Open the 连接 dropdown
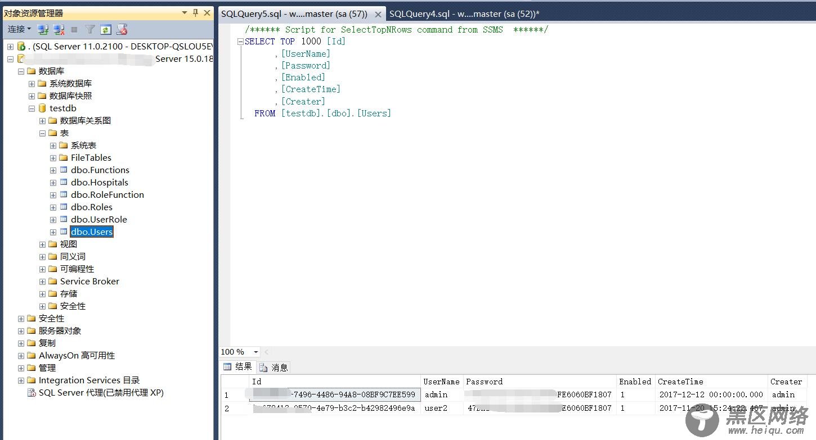Viewport: 816px width, 440px height. point(19,29)
